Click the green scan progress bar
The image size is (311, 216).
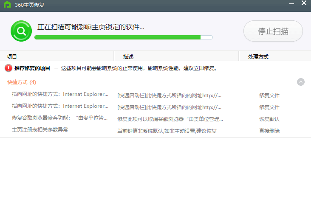click(x=124, y=37)
